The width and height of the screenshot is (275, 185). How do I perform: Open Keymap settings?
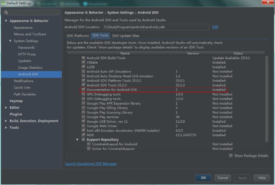(x=16, y=101)
